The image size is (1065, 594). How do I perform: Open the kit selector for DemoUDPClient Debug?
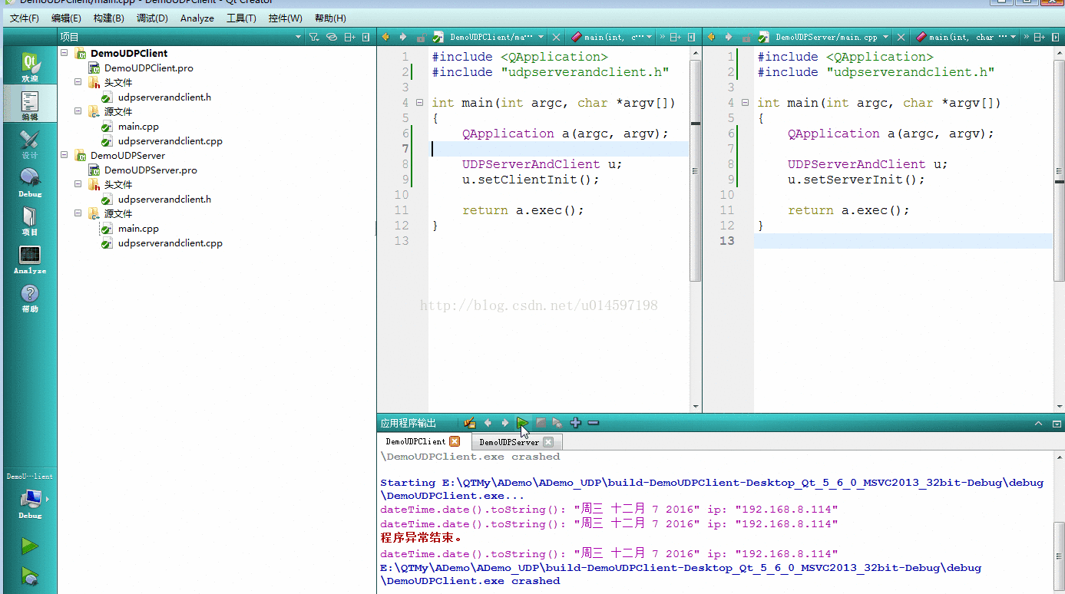click(x=31, y=501)
